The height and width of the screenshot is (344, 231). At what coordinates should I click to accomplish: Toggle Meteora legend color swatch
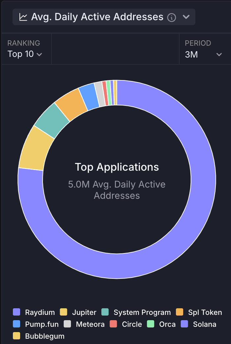coord(67,324)
